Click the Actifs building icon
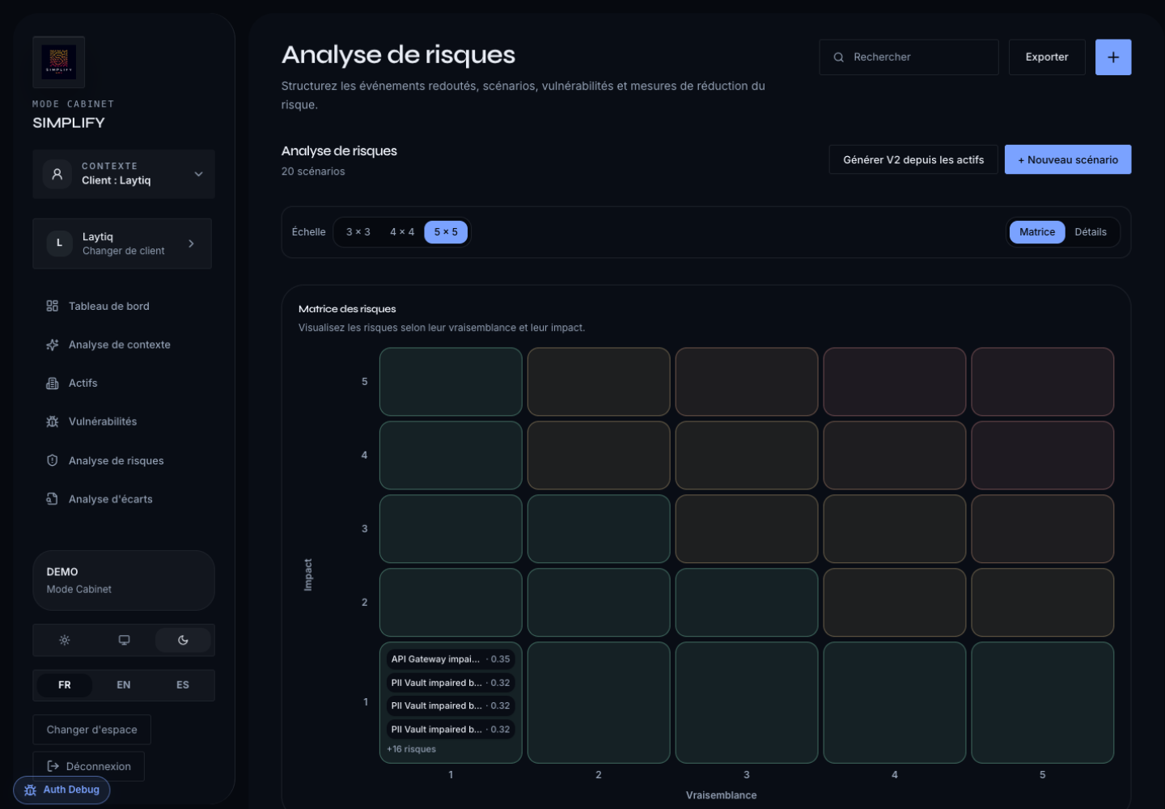 click(x=53, y=383)
